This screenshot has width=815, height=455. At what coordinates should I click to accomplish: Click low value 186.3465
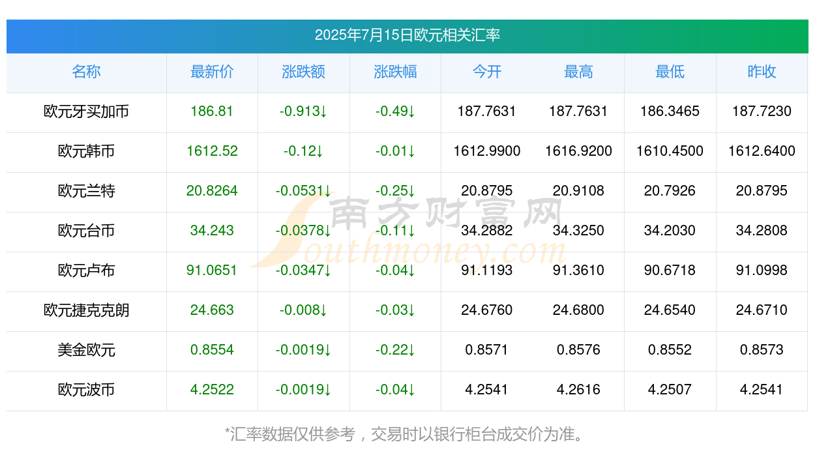pos(670,111)
